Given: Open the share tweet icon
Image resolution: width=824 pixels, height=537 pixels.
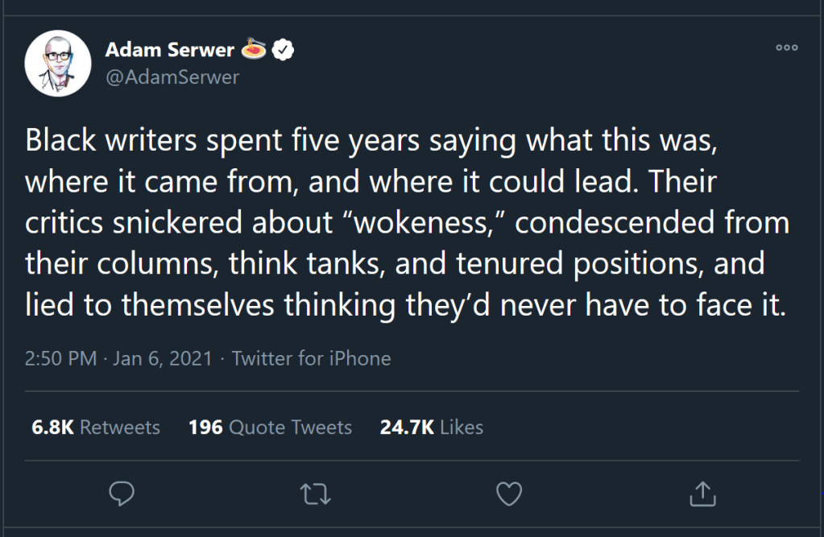Looking at the screenshot, I should [702, 494].
